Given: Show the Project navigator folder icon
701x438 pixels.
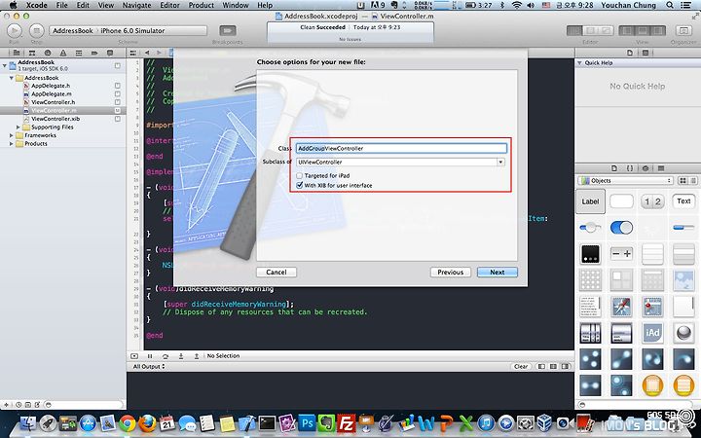Looking at the screenshot, I should pyautogui.click(x=17, y=53).
